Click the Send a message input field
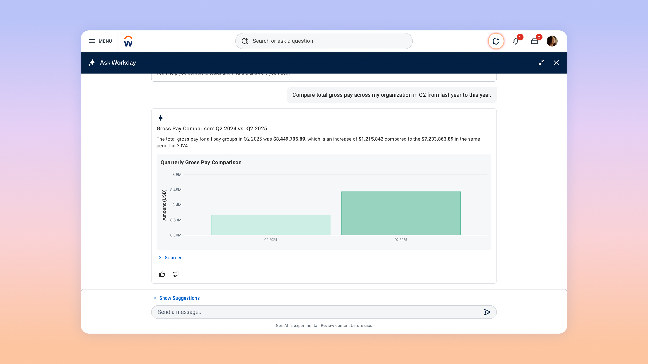The height and width of the screenshot is (364, 648). (311, 312)
